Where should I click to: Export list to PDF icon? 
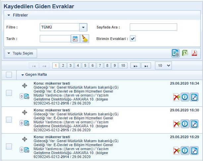[194, 53]
